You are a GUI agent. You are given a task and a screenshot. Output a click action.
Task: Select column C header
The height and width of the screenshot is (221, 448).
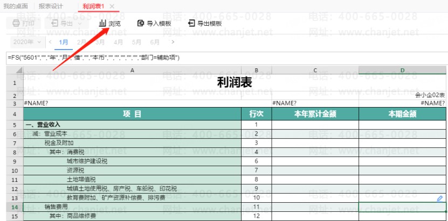pos(315,70)
